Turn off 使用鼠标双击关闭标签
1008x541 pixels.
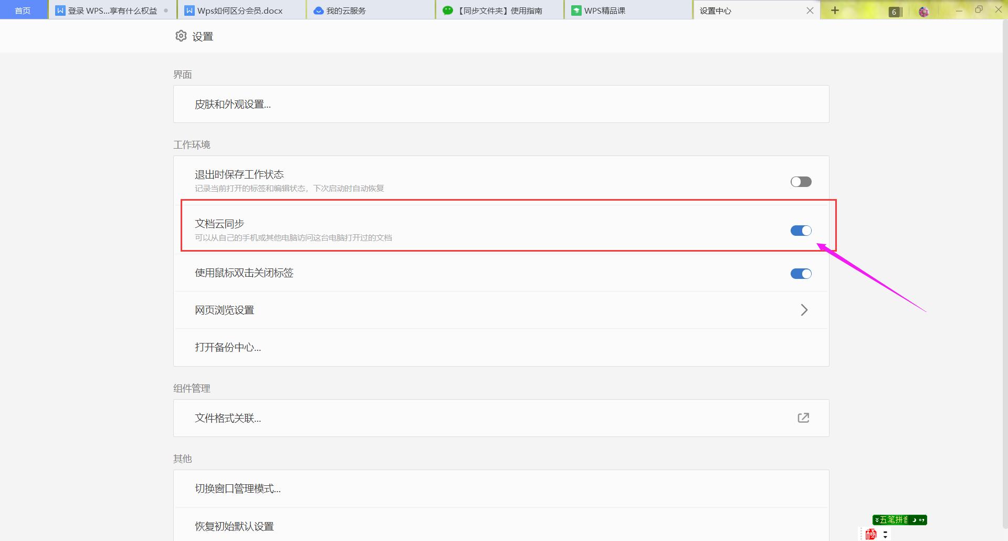click(x=800, y=273)
